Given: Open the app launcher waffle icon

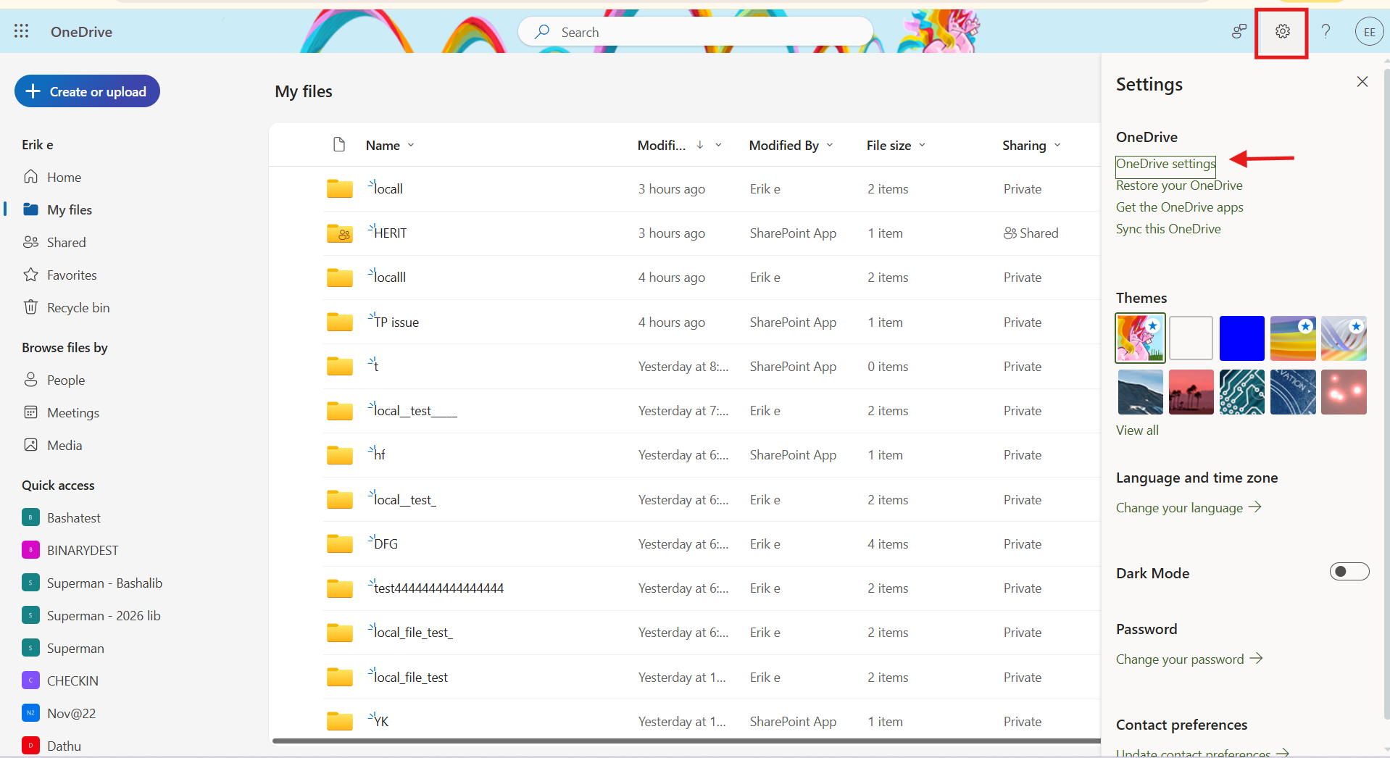Looking at the screenshot, I should click(x=21, y=31).
